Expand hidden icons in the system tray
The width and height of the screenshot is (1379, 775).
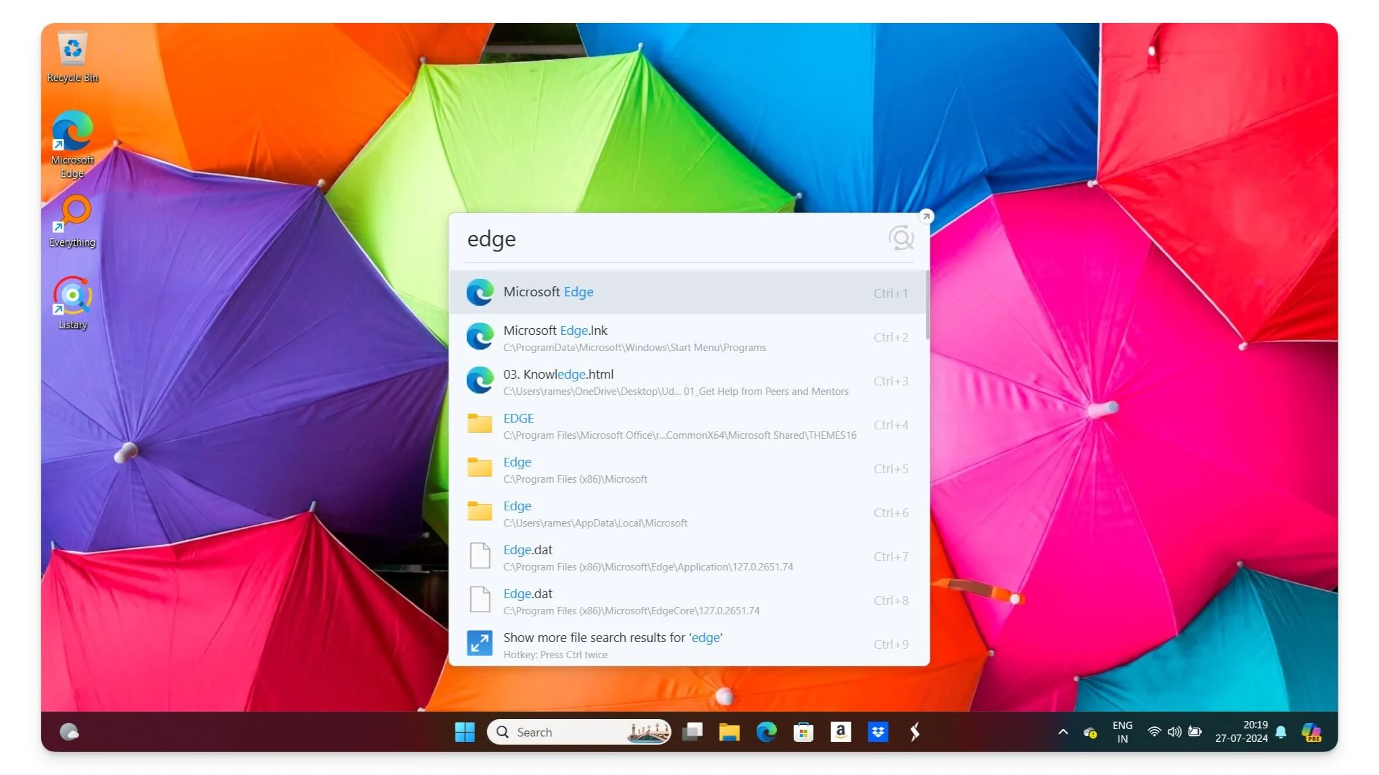pyautogui.click(x=1063, y=732)
